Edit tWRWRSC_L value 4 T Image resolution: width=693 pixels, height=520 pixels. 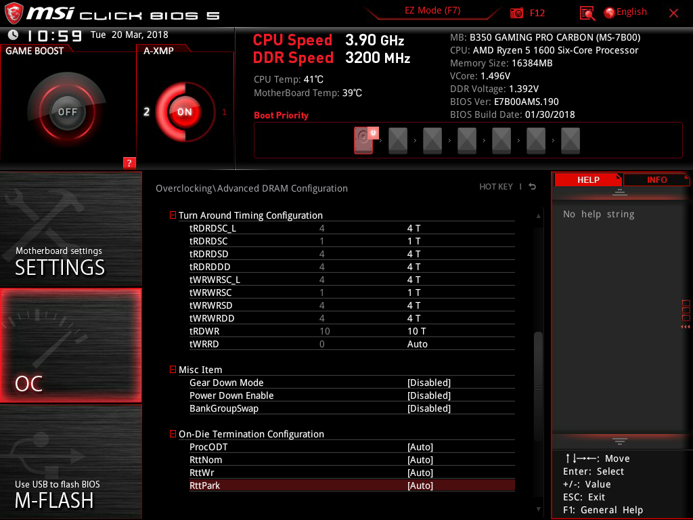pos(413,280)
